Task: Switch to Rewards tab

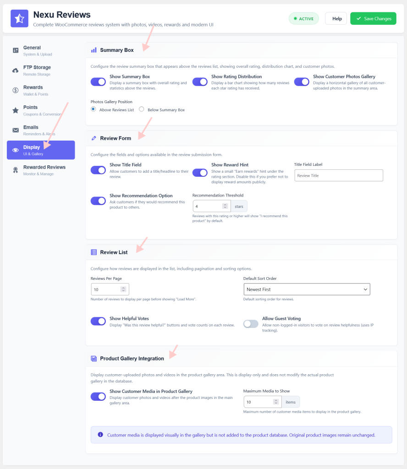Action: click(x=41, y=90)
